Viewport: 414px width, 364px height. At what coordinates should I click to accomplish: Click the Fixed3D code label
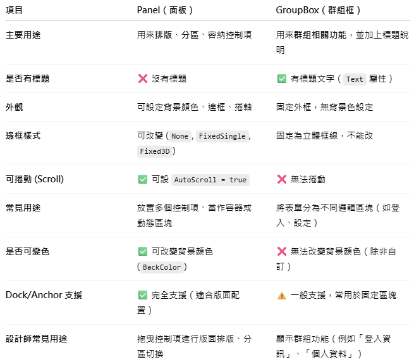[155, 151]
